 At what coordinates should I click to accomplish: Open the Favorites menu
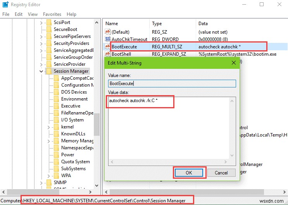(52, 14)
